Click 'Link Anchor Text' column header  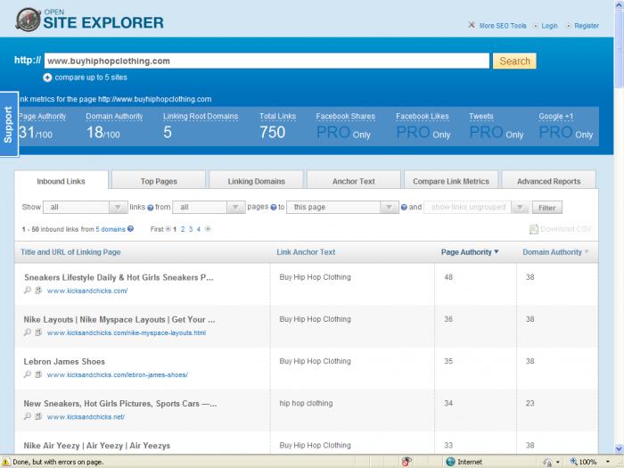tap(306, 252)
